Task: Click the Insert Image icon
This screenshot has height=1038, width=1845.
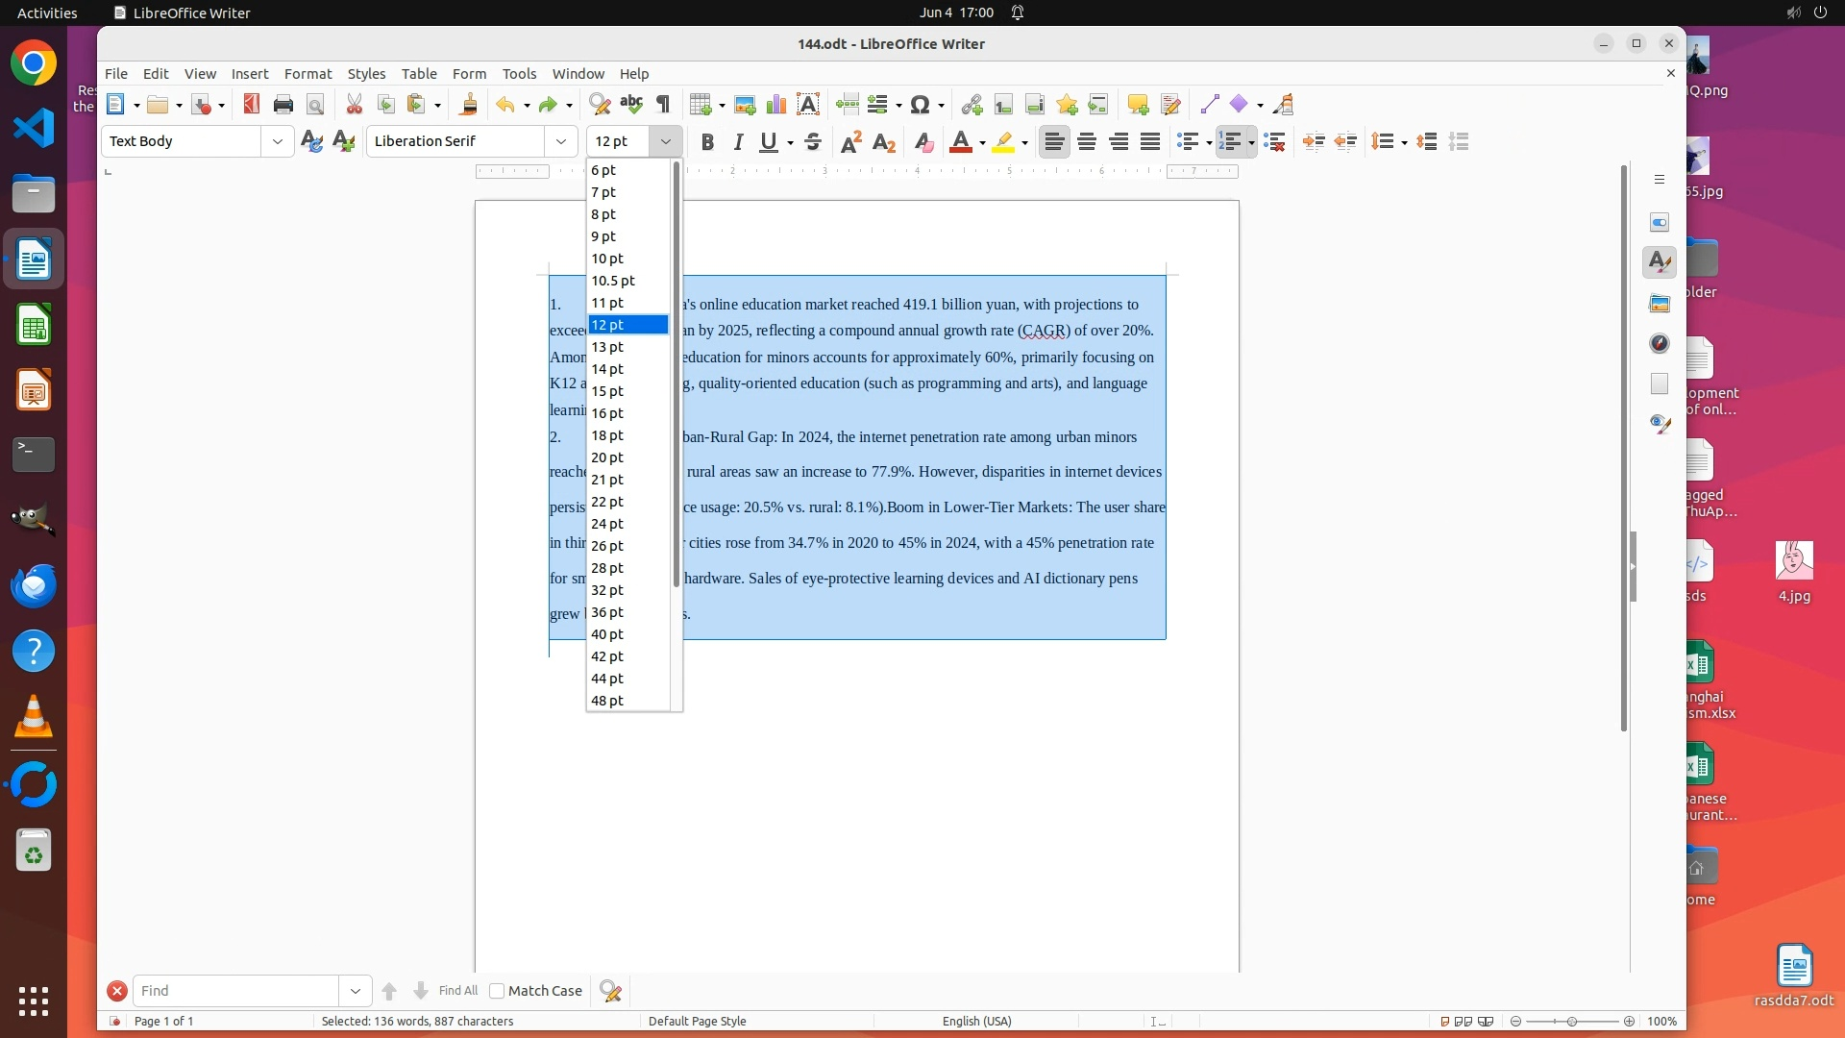Action: tap(744, 105)
